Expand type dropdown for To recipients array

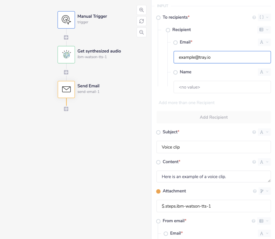click(264, 17)
